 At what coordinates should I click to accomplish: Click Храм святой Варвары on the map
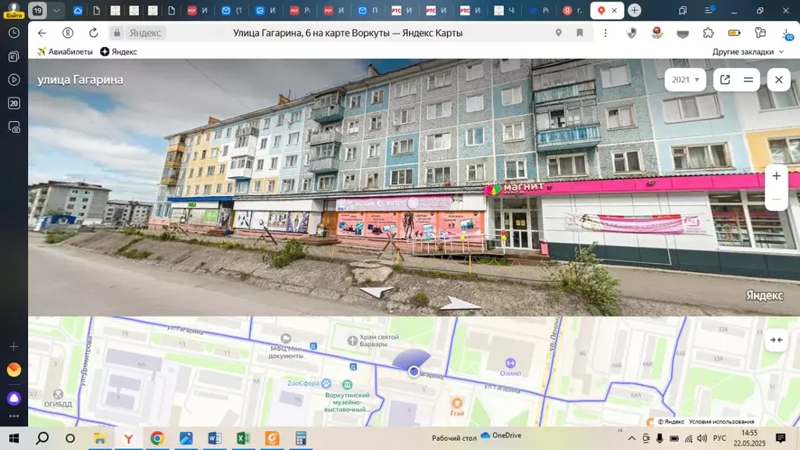point(373,341)
